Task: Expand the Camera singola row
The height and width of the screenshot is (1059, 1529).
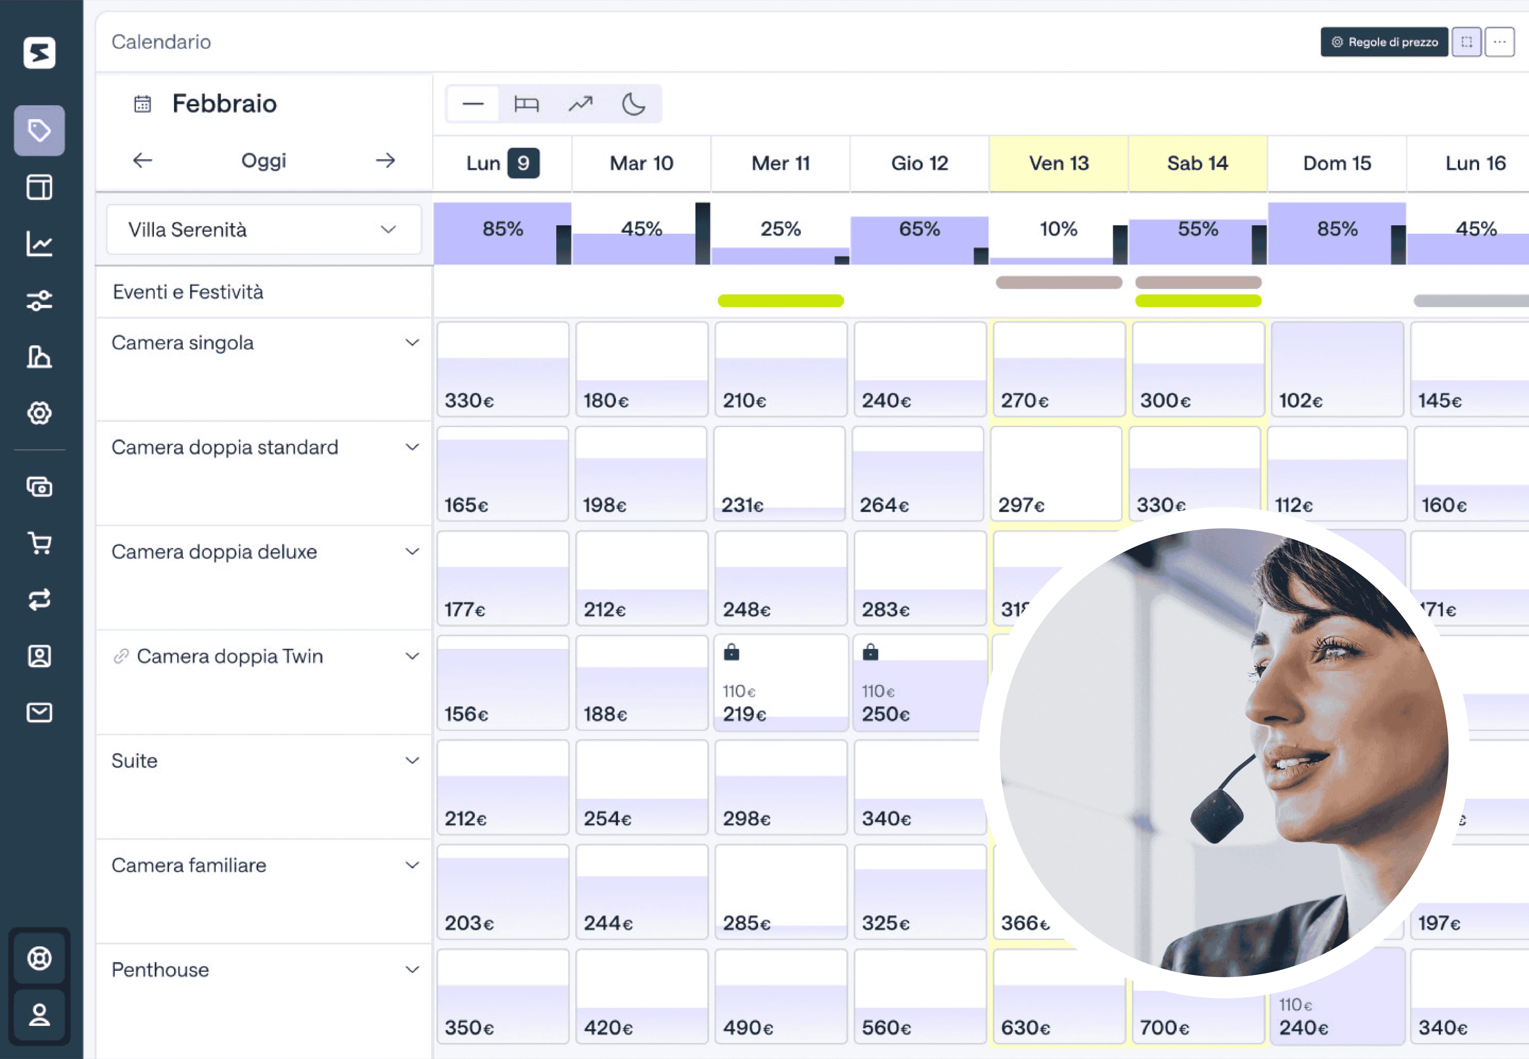Action: pos(412,342)
